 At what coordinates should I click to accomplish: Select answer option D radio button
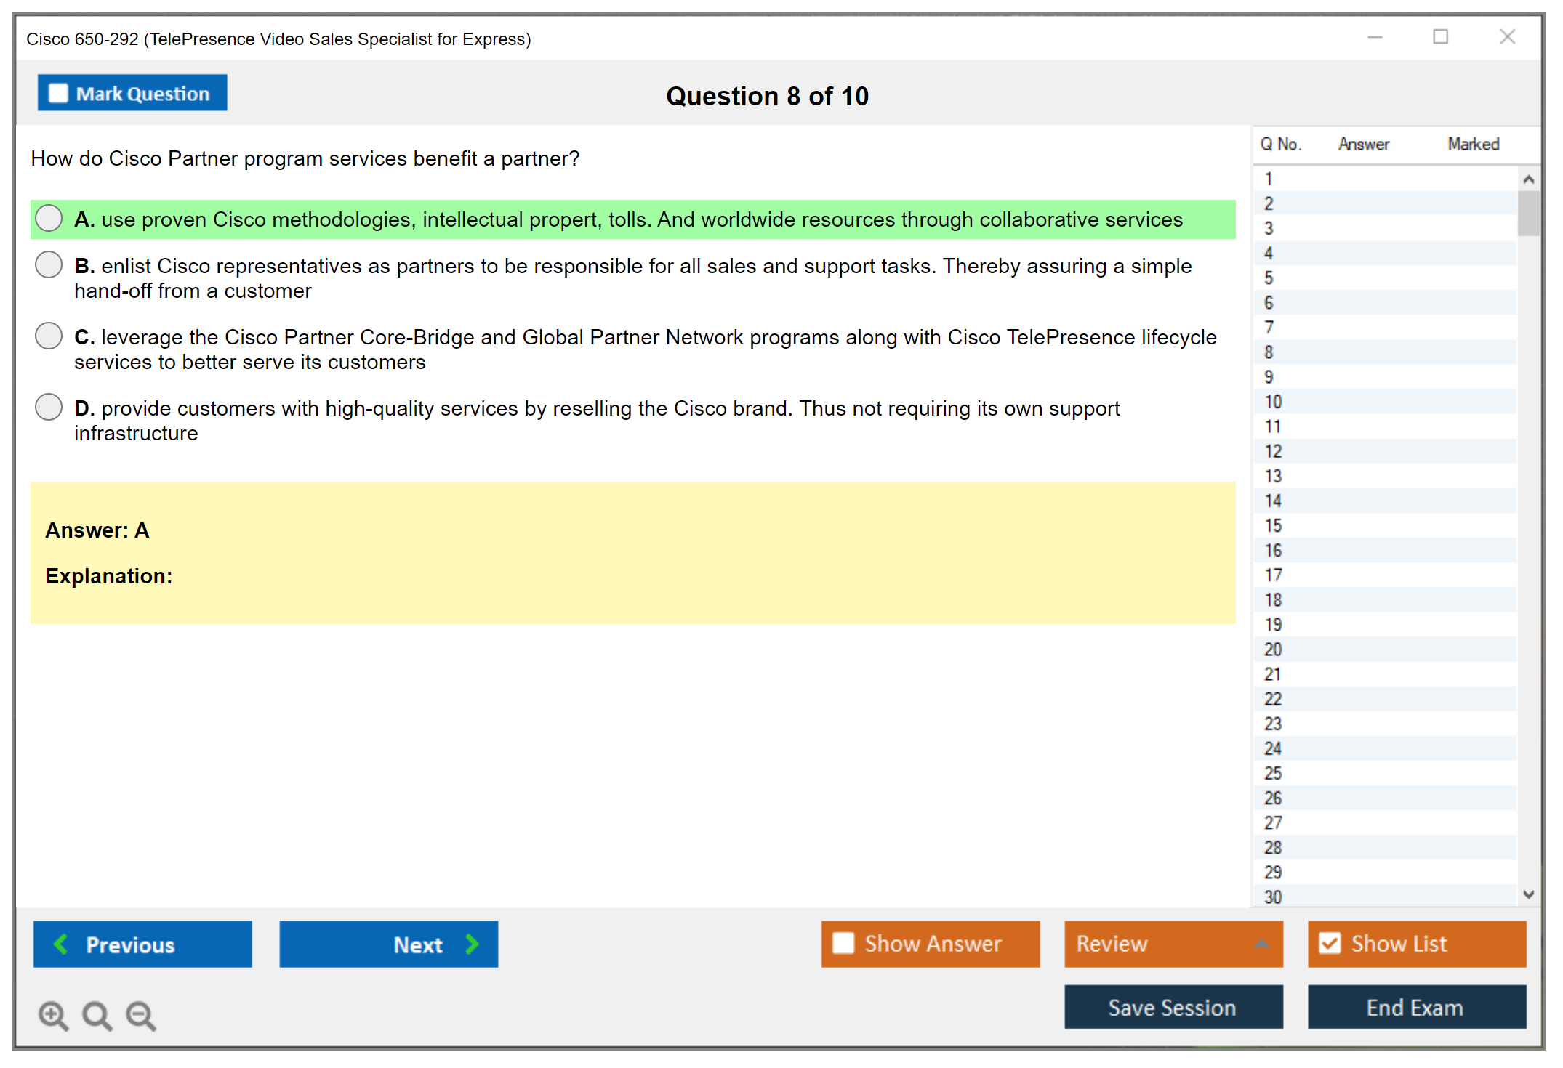[49, 408]
